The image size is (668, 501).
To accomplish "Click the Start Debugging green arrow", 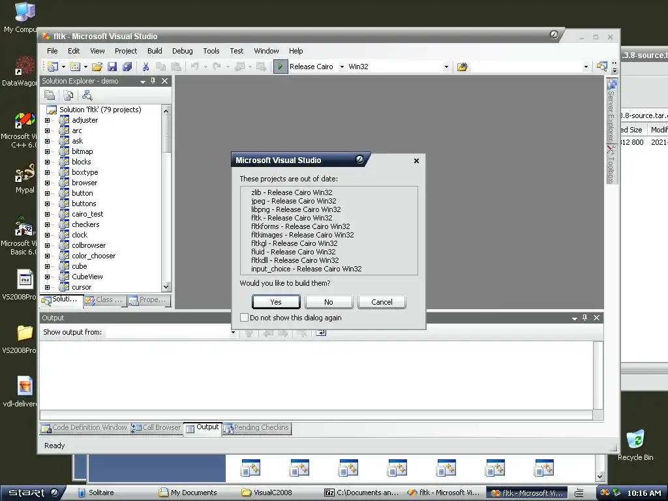I will click(x=281, y=67).
